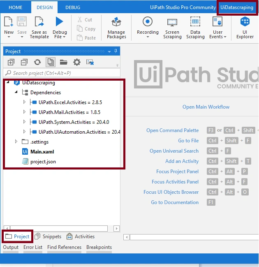Pin the Project panel
This screenshot has width=259, height=267.
116,51
